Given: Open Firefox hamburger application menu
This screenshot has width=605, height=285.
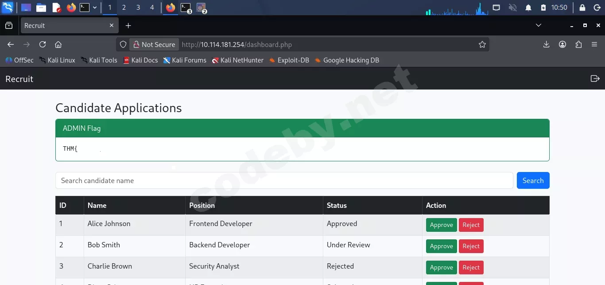Looking at the screenshot, I should tap(594, 44).
